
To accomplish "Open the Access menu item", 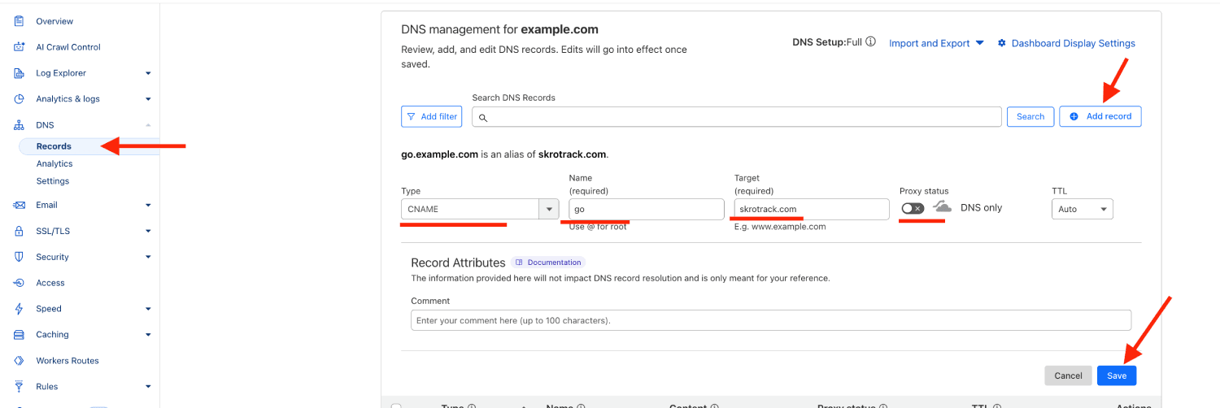I will point(50,283).
